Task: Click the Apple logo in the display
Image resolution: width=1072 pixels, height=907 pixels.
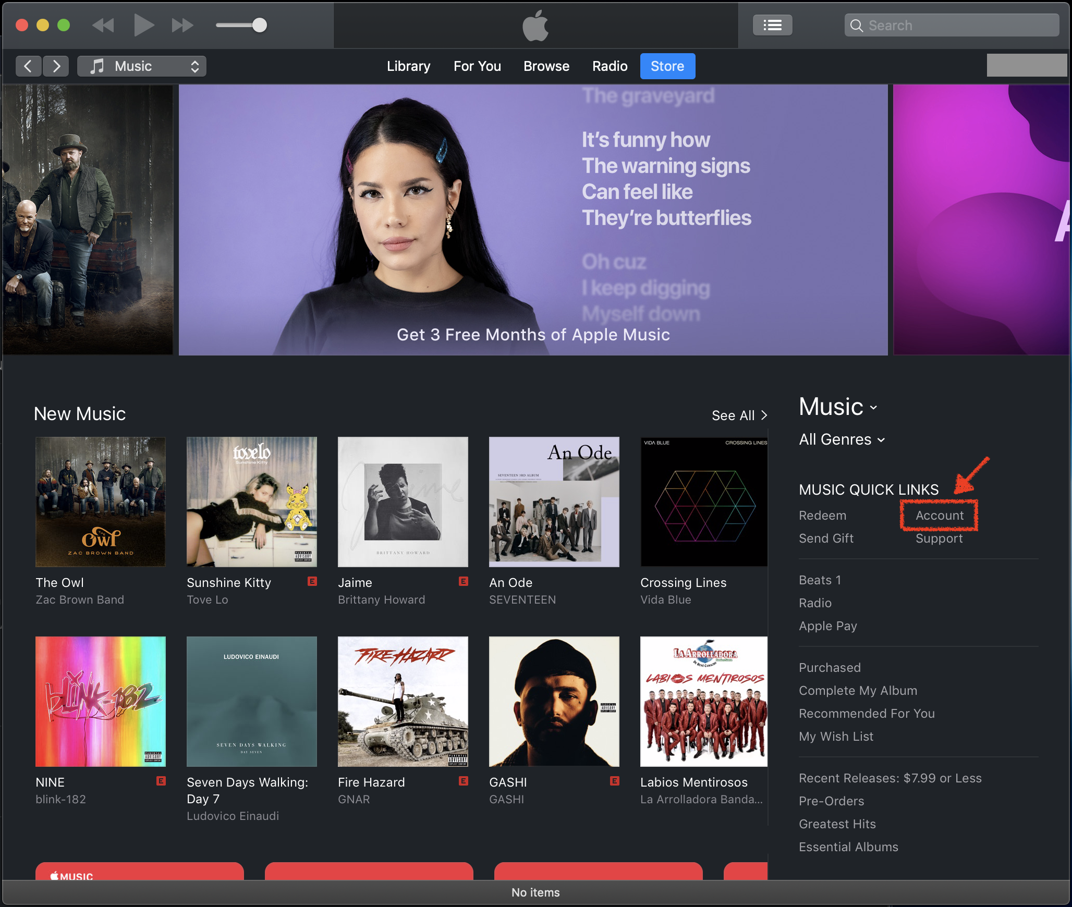Action: point(535,25)
